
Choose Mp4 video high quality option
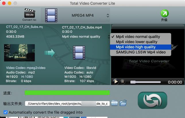(140, 47)
